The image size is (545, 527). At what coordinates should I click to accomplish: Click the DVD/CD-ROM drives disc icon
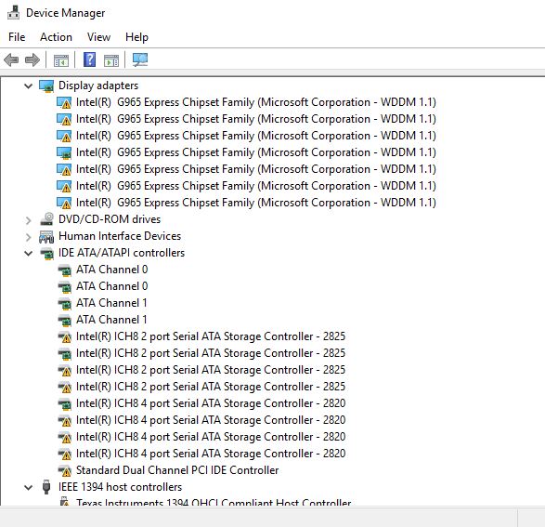pos(46,219)
